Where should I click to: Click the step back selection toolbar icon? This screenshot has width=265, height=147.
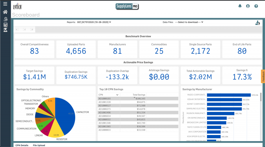coord(17,30)
